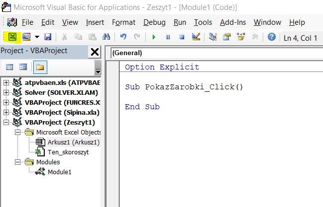Click View Object icon in Project pane

pyautogui.click(x=23, y=67)
